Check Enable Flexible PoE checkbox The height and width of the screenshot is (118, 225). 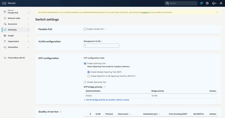point(85,29)
